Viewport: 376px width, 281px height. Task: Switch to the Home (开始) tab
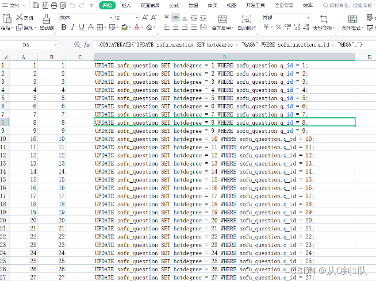(107, 5)
